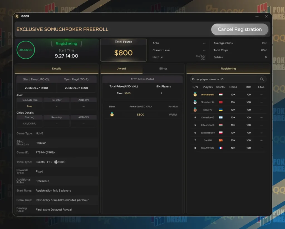Click IamAWhale's France flag
Image resolution: width=285 pixels, height=229 pixels.
tap(221, 148)
